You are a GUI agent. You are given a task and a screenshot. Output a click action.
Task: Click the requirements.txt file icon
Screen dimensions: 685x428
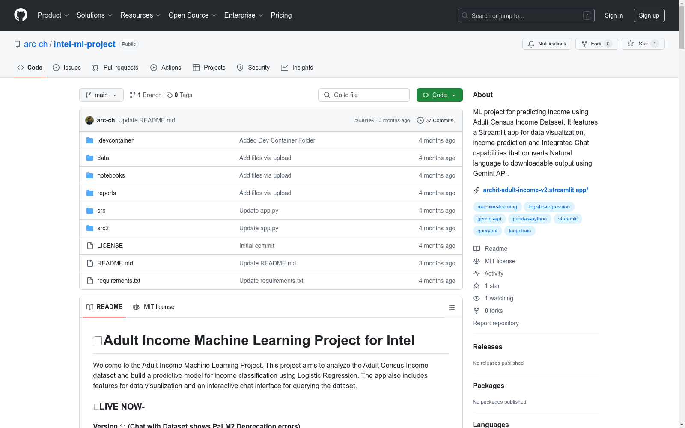[90, 281]
